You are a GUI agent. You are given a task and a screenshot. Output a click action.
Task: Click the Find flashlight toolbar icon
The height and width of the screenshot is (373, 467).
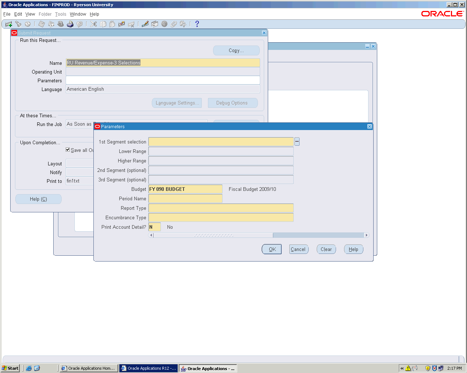click(18, 24)
